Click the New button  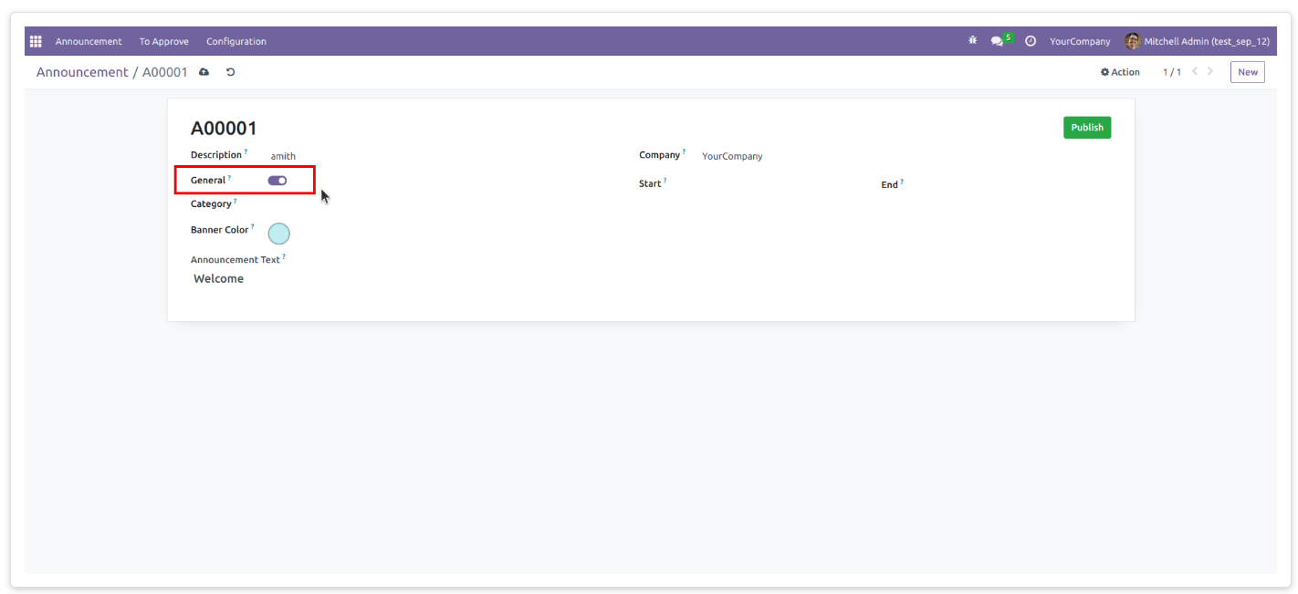[x=1248, y=72]
